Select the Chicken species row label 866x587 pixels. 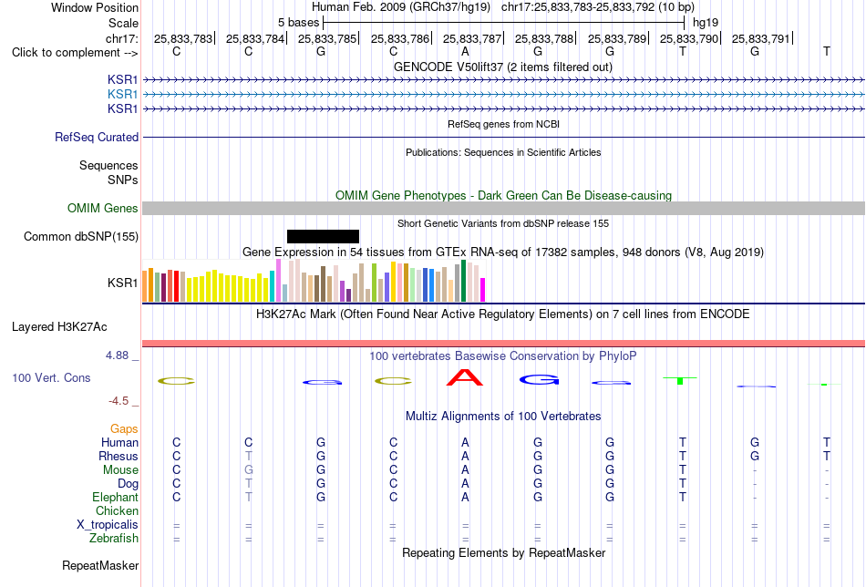coord(117,510)
